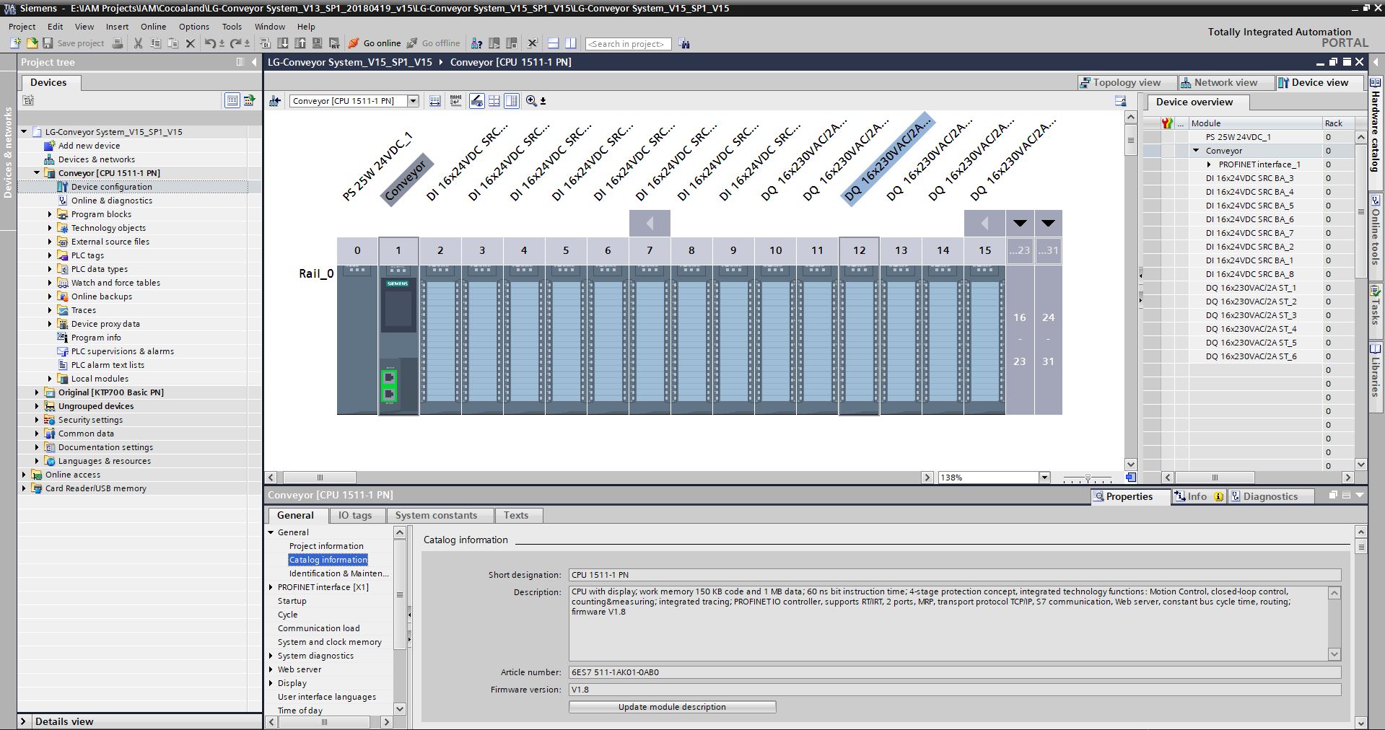Switch to the Network view tab

1225,82
